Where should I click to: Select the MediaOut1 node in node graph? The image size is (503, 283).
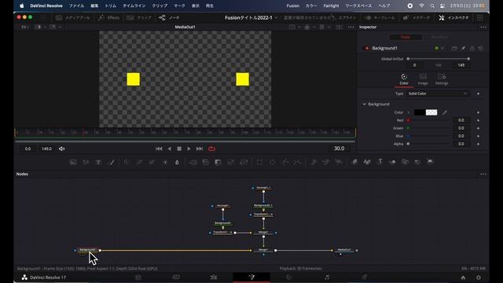344,250
